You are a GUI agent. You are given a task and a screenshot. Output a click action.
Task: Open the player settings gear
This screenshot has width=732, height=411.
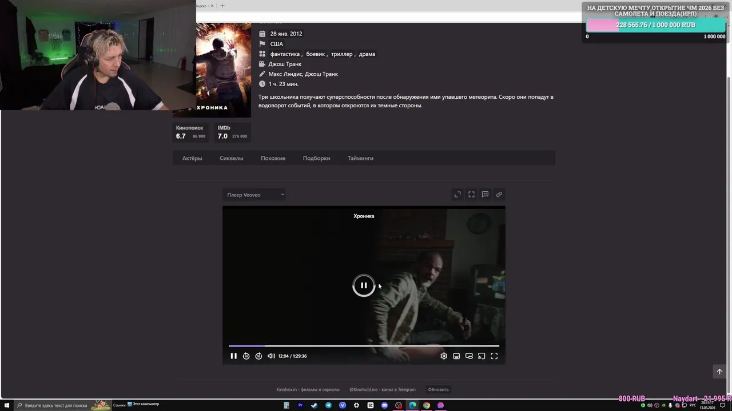pyautogui.click(x=444, y=356)
